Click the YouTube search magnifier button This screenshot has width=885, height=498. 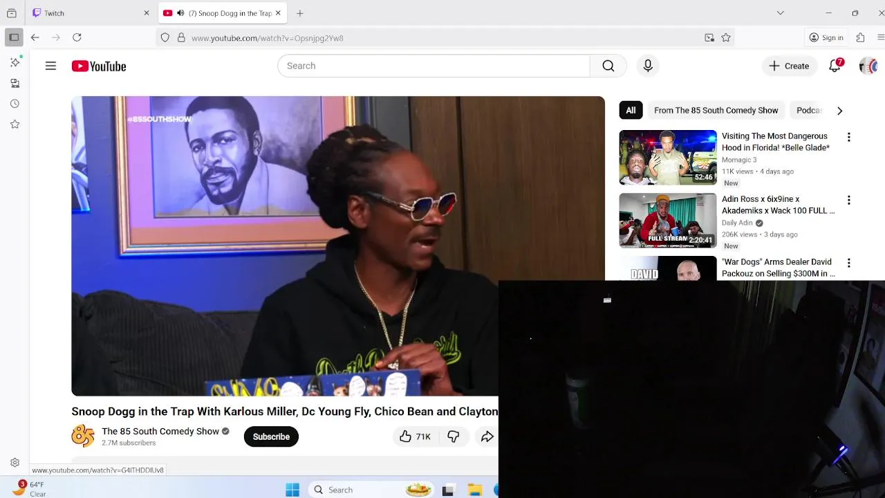(608, 66)
